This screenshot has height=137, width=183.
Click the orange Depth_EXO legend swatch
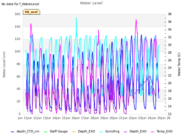[74, 132]
